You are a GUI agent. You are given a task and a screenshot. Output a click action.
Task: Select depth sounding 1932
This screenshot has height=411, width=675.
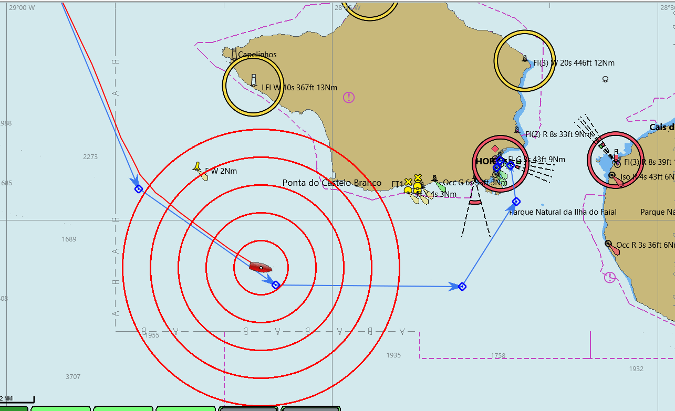636,368
